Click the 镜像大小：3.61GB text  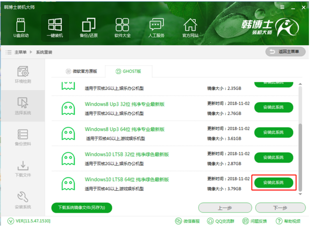point(224,139)
